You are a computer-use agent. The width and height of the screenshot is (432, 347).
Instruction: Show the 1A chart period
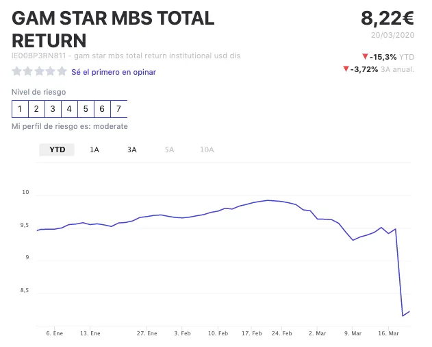pyautogui.click(x=94, y=149)
